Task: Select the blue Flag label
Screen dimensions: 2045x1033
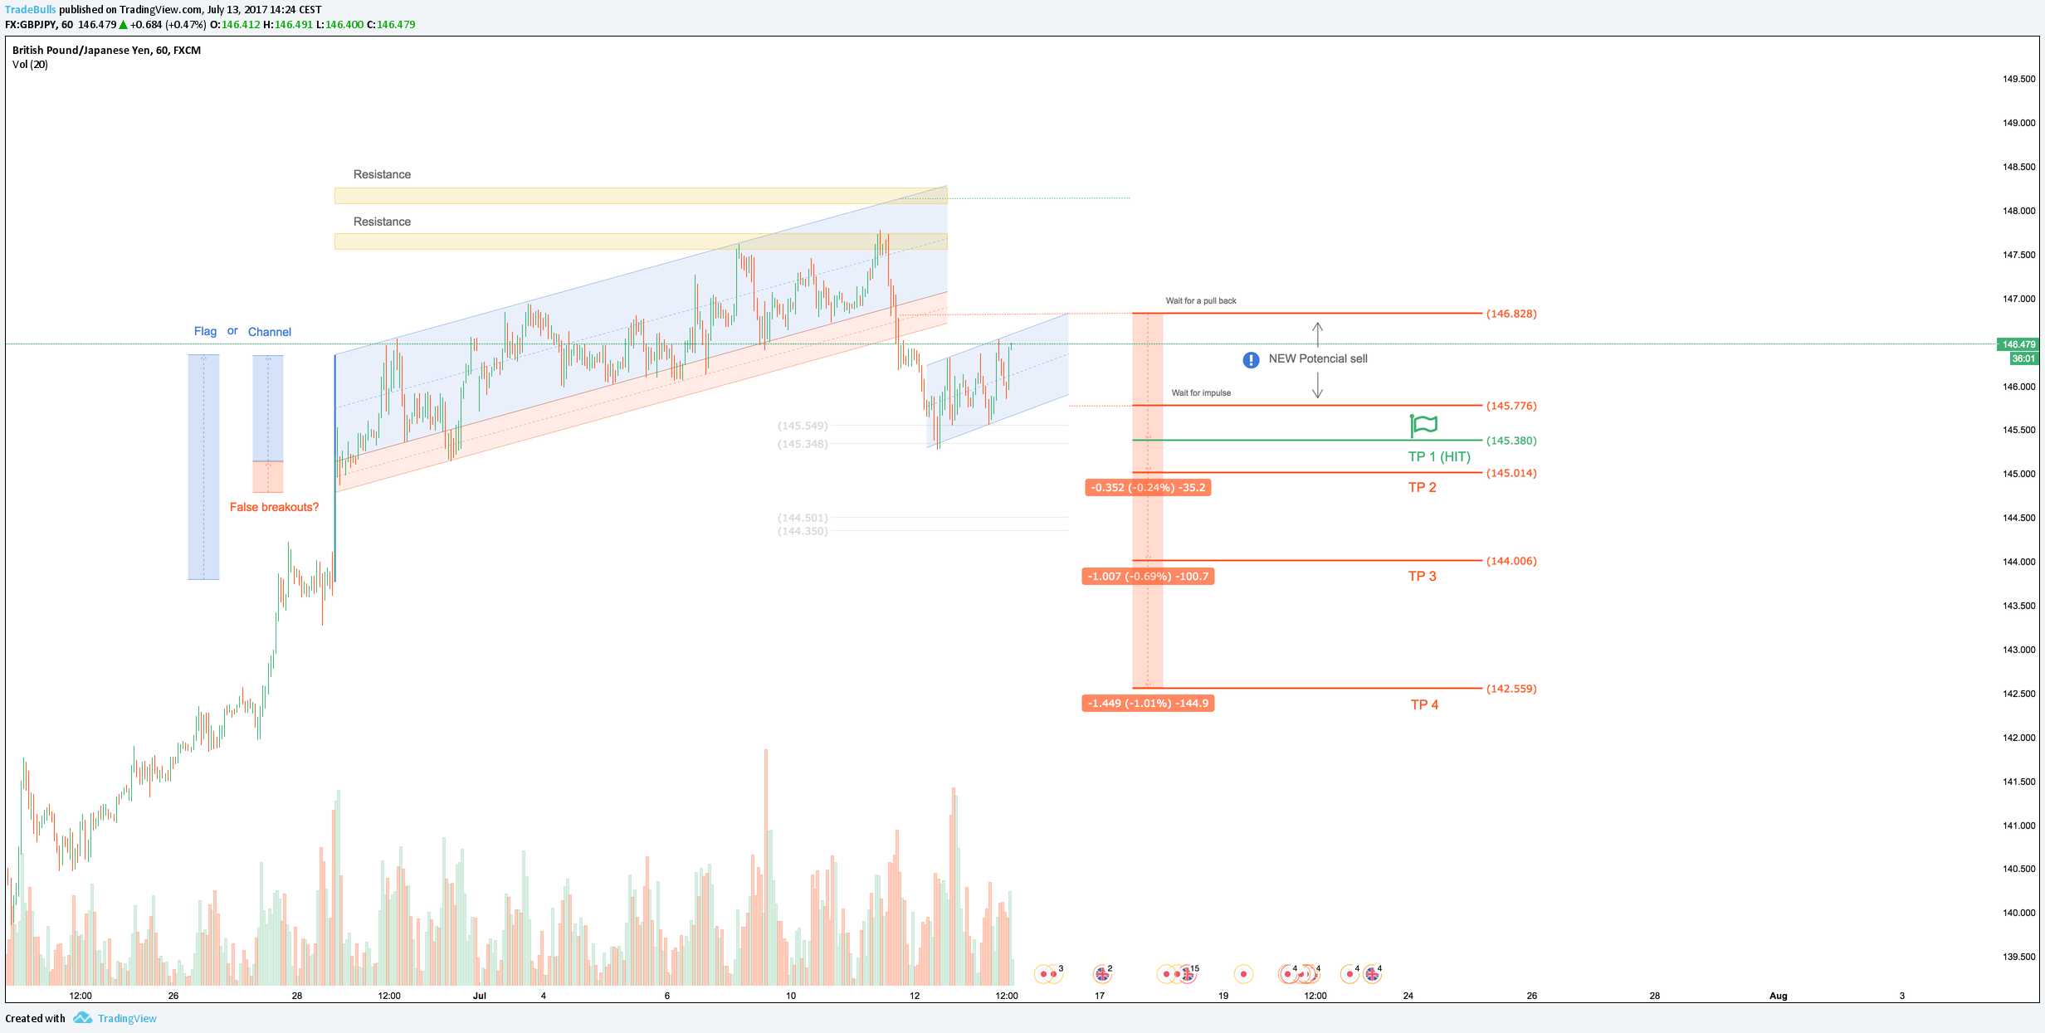Action: tap(205, 331)
